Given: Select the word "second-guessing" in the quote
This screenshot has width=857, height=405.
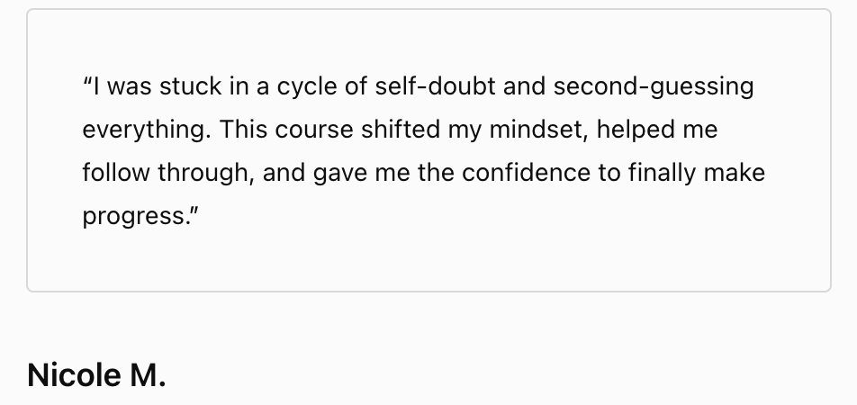Looking at the screenshot, I should 654,87.
